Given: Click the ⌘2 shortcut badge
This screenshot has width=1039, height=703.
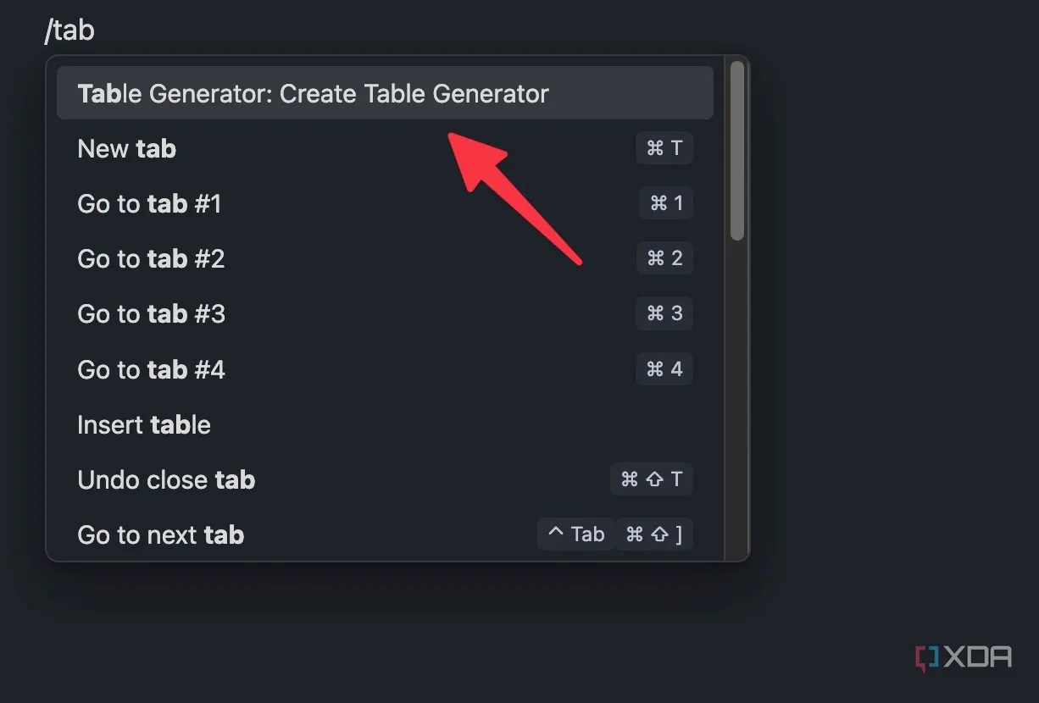Looking at the screenshot, I should (665, 258).
